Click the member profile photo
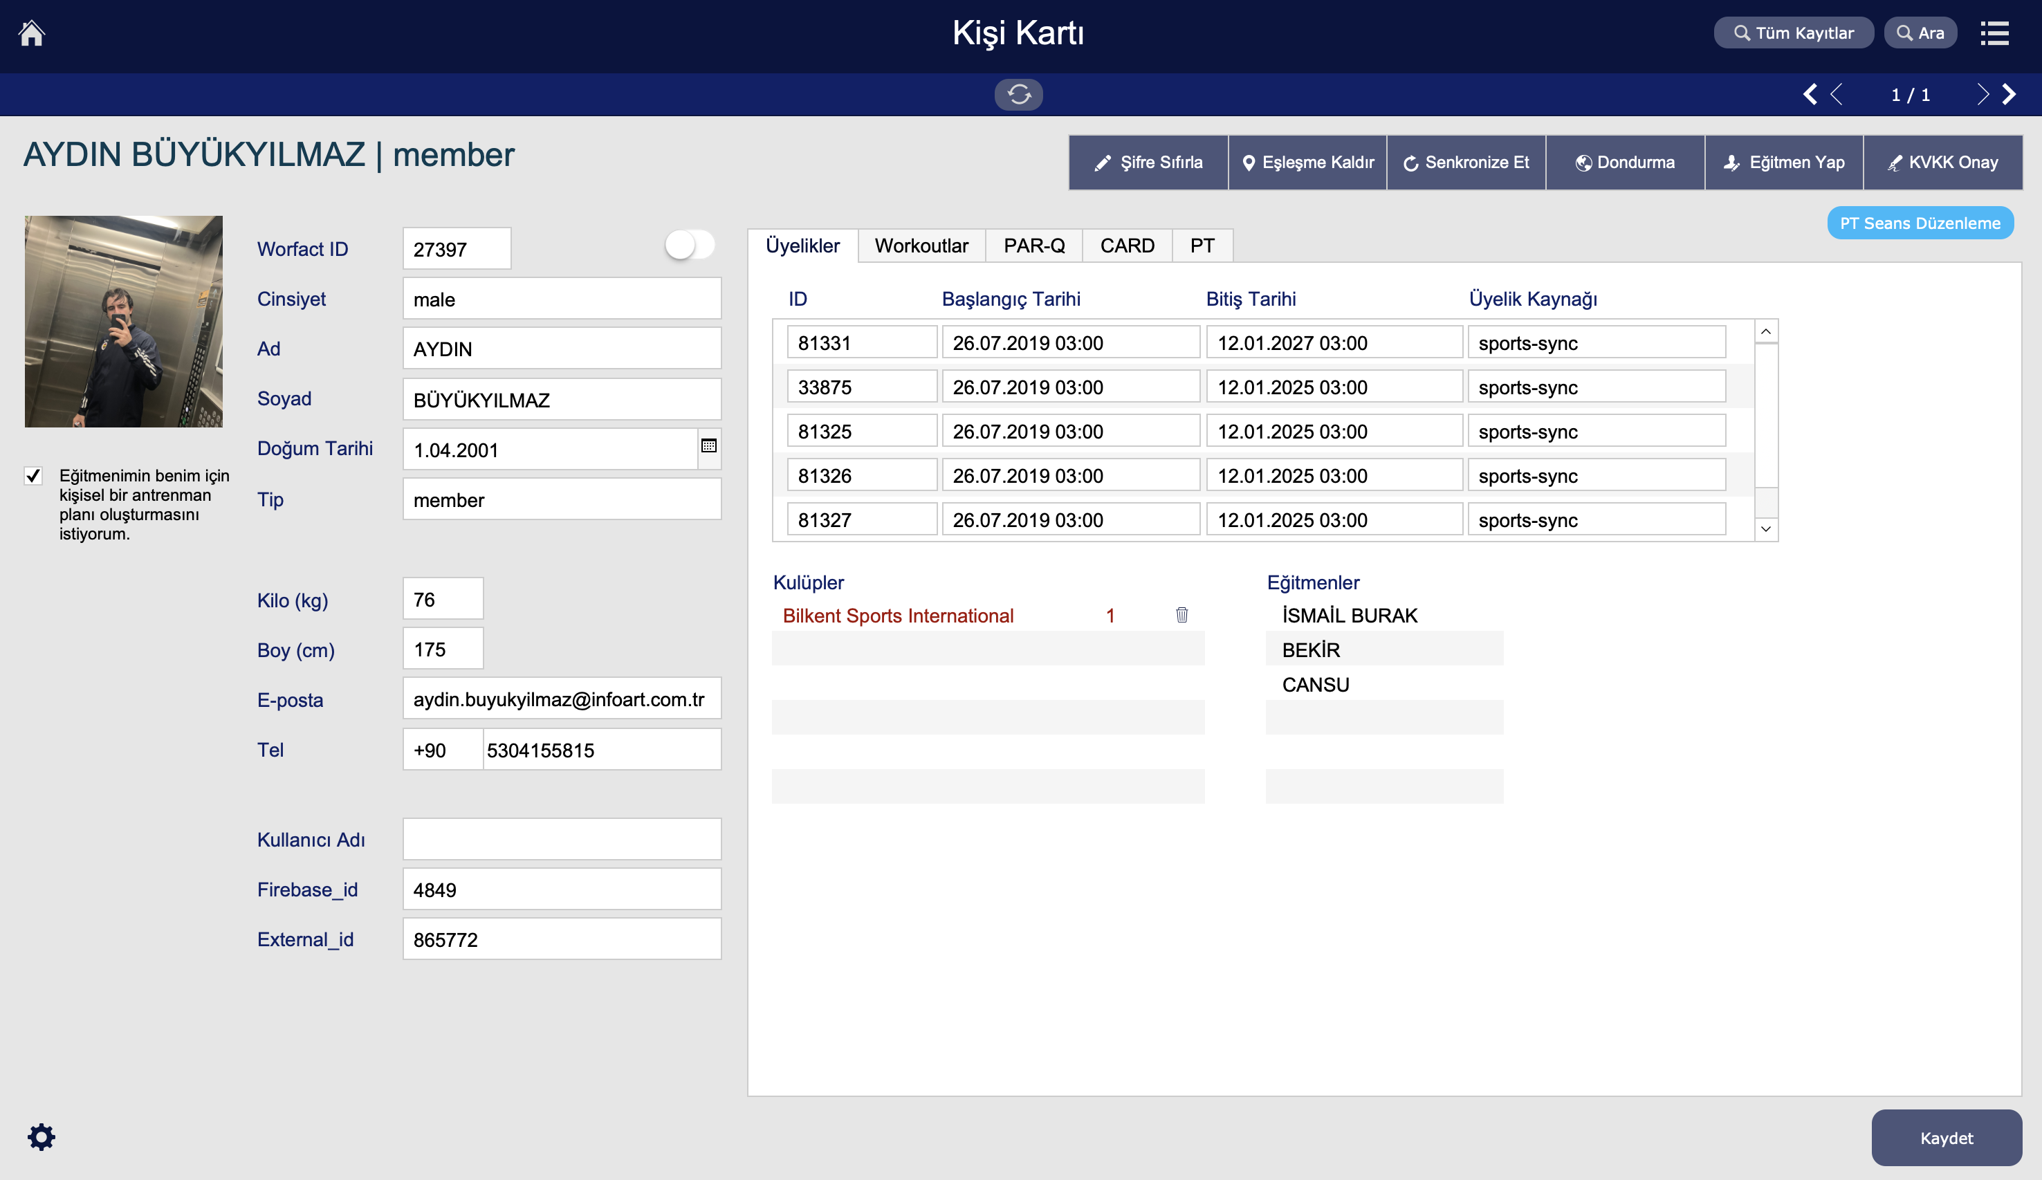 [123, 321]
